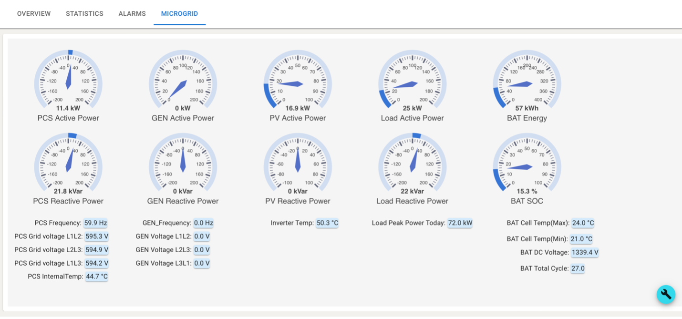Viewport: 682px width, 319px height.
Task: Switch to the ALARMS tab
Action: pos(132,13)
